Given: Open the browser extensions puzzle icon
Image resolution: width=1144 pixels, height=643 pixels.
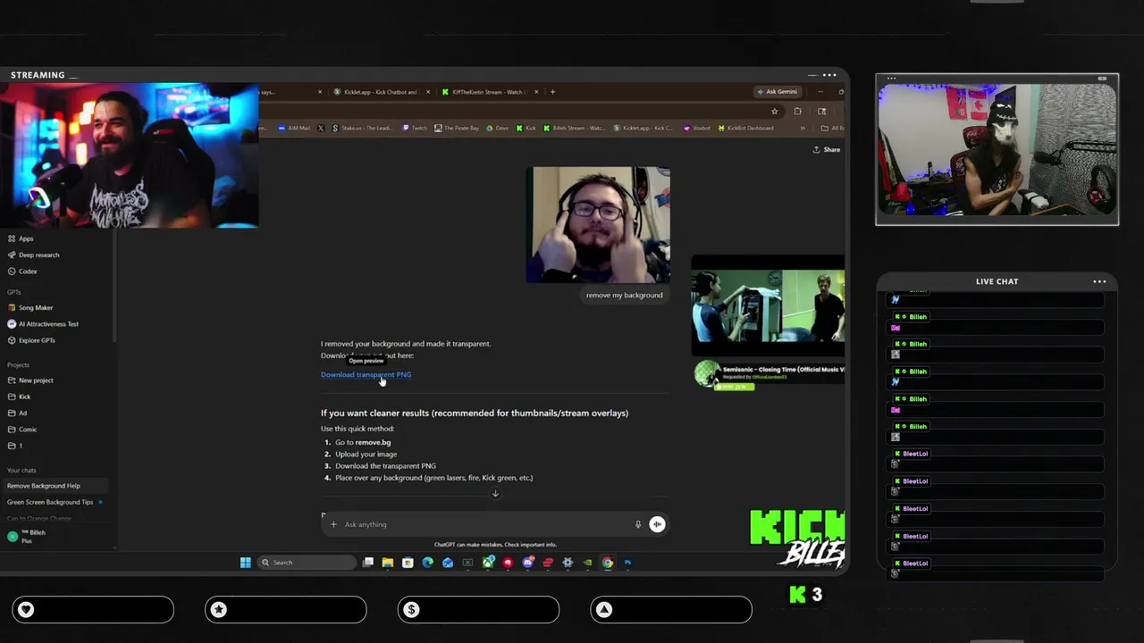Looking at the screenshot, I should tap(797, 112).
